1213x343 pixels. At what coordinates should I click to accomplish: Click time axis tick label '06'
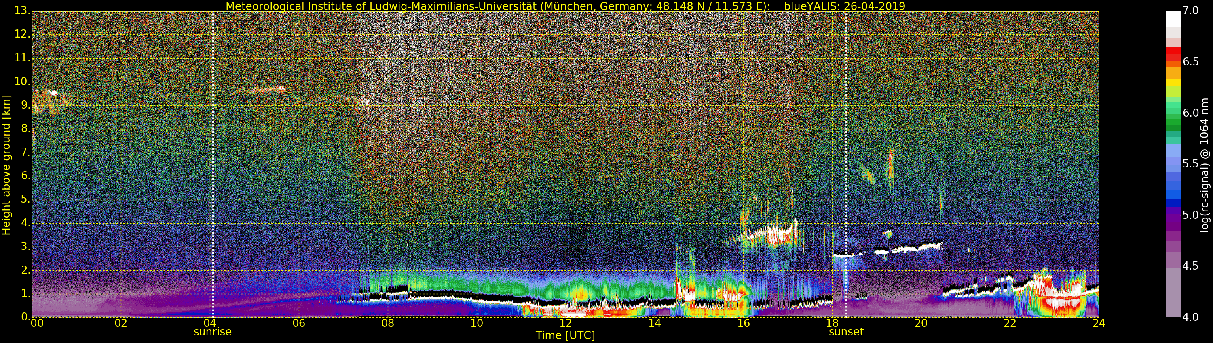click(299, 323)
